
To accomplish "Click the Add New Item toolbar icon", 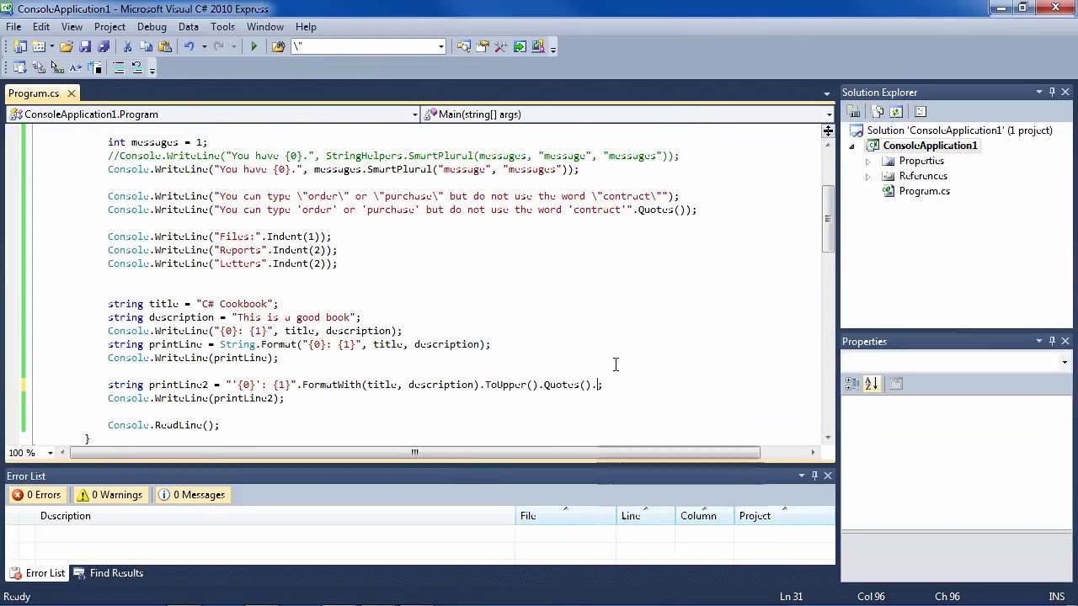I will point(39,47).
